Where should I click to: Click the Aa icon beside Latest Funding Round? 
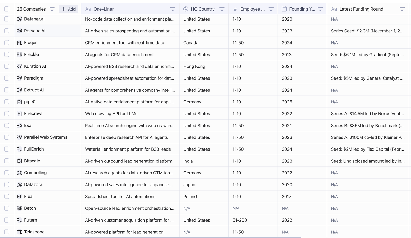[334, 9]
